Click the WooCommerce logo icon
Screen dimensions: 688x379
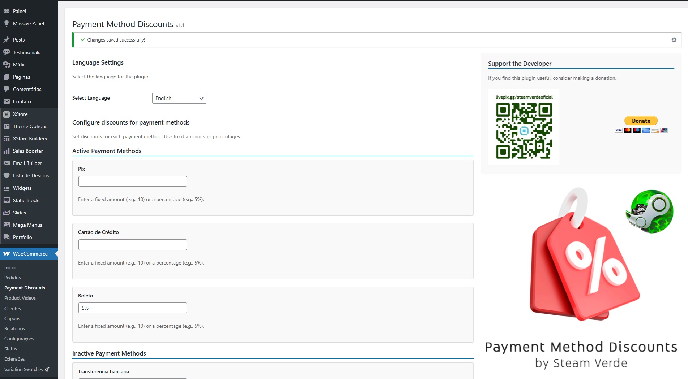click(x=7, y=254)
